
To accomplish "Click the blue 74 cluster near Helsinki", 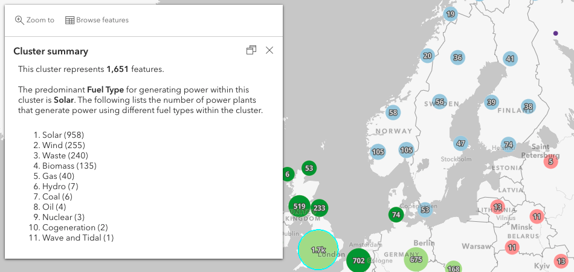I will tap(508, 144).
